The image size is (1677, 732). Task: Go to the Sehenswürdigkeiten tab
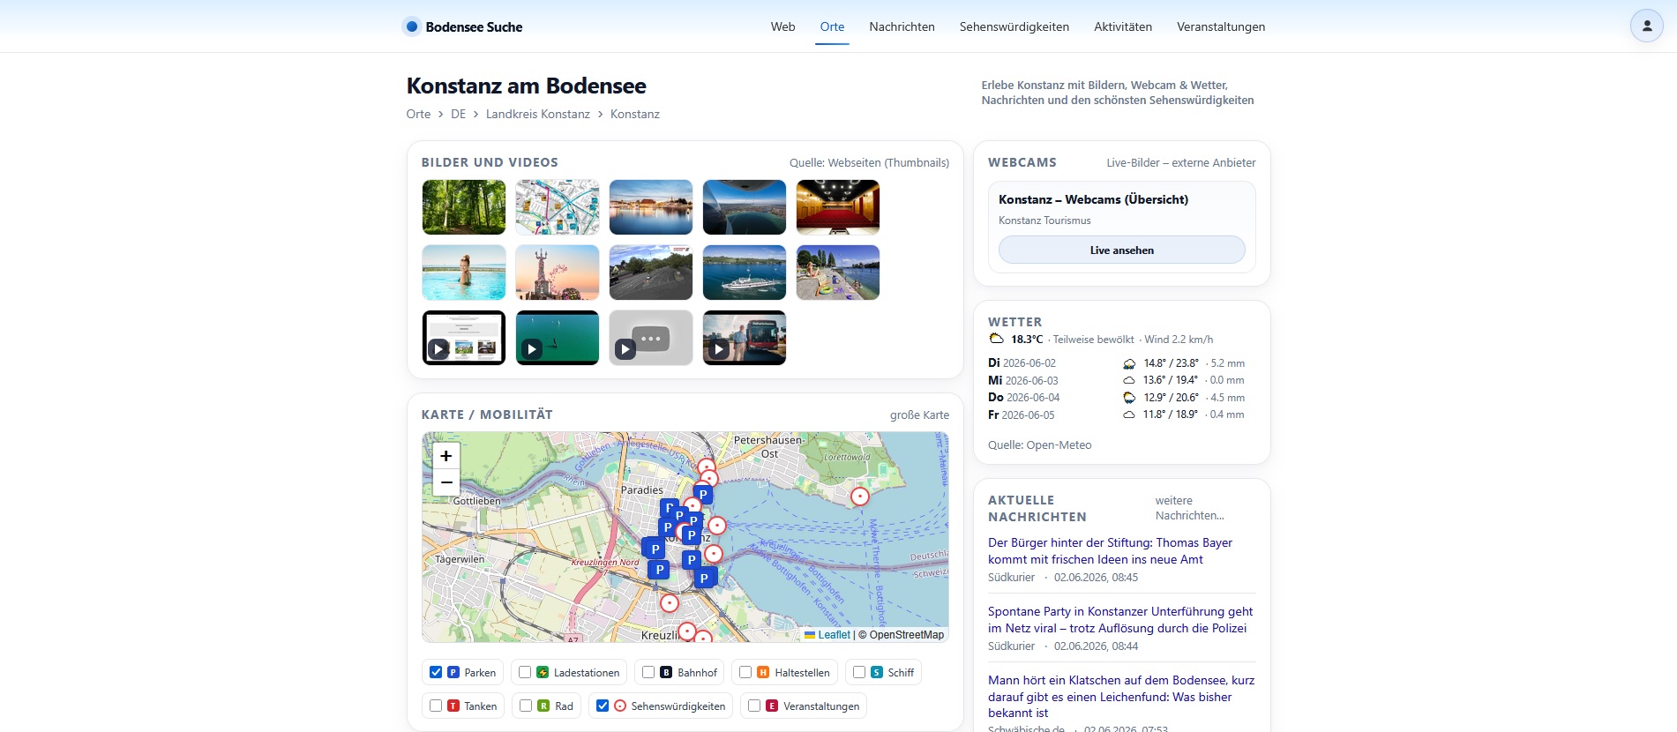pyautogui.click(x=1014, y=26)
